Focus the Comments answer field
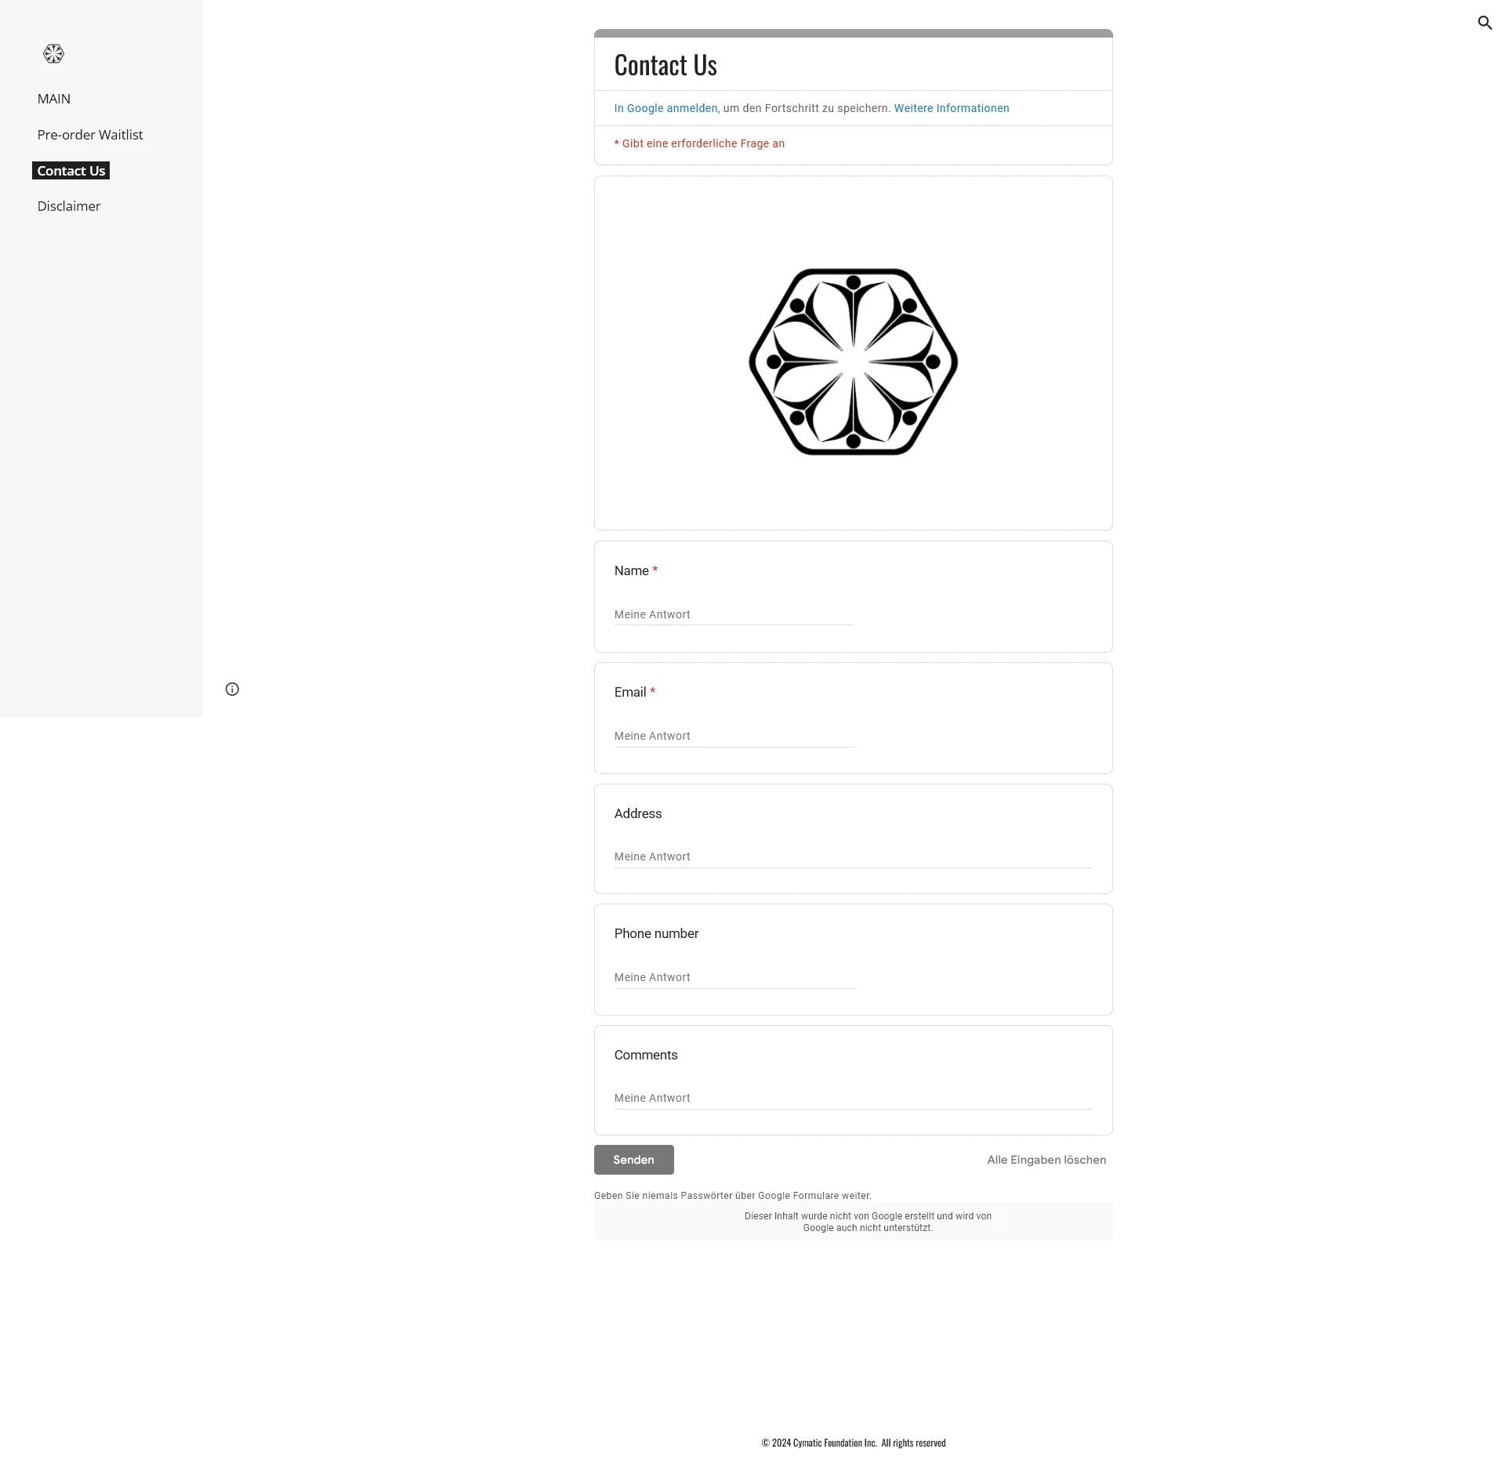This screenshot has width=1505, height=1474. [853, 1098]
